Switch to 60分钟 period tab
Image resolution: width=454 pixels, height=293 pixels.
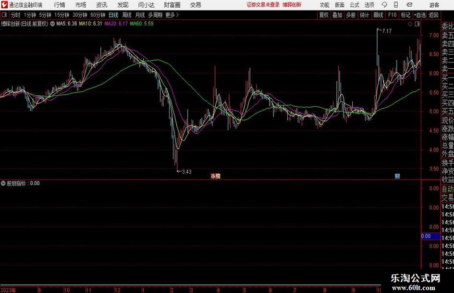pyautogui.click(x=98, y=15)
